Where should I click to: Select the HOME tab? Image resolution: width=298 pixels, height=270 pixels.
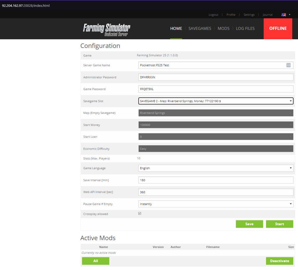(176, 28)
